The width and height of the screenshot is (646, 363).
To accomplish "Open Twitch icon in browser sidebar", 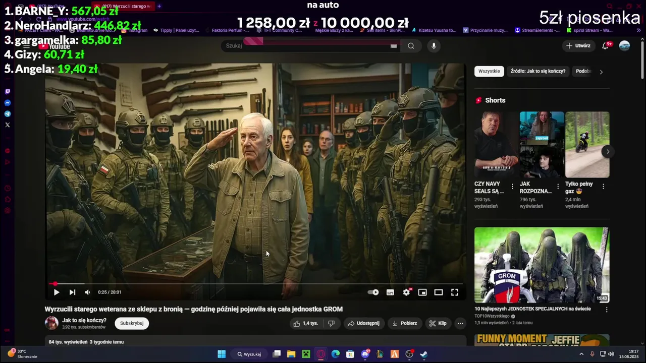I will (7, 92).
